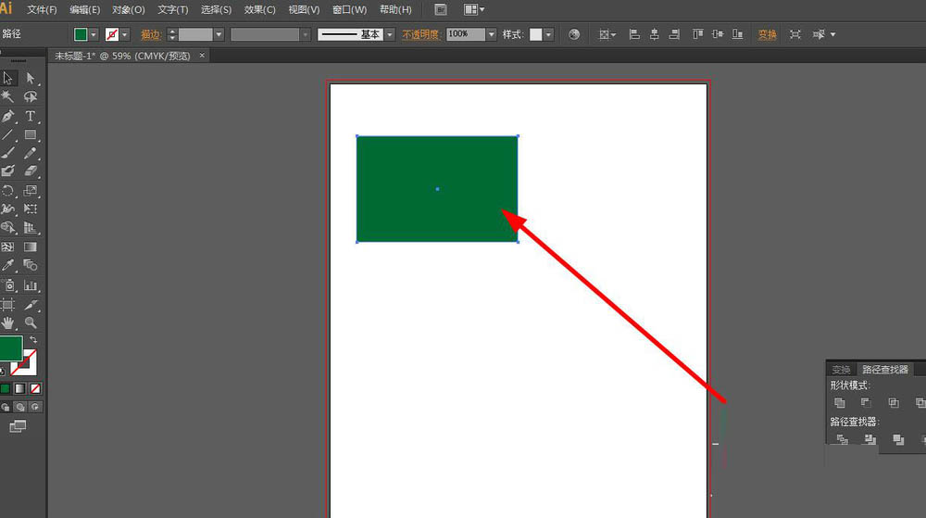Viewport: 926px width, 518px height.
Task: Click the Minus Front shape mode icon
Action: tap(866, 403)
